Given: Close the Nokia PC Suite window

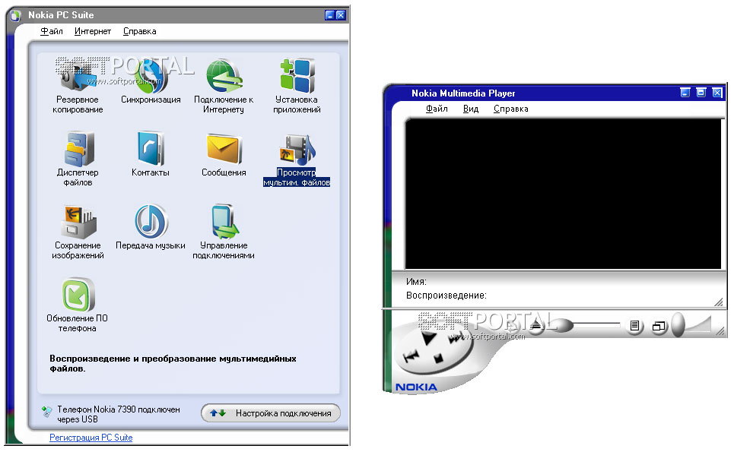Looking at the screenshot, I should pyautogui.click(x=341, y=15).
